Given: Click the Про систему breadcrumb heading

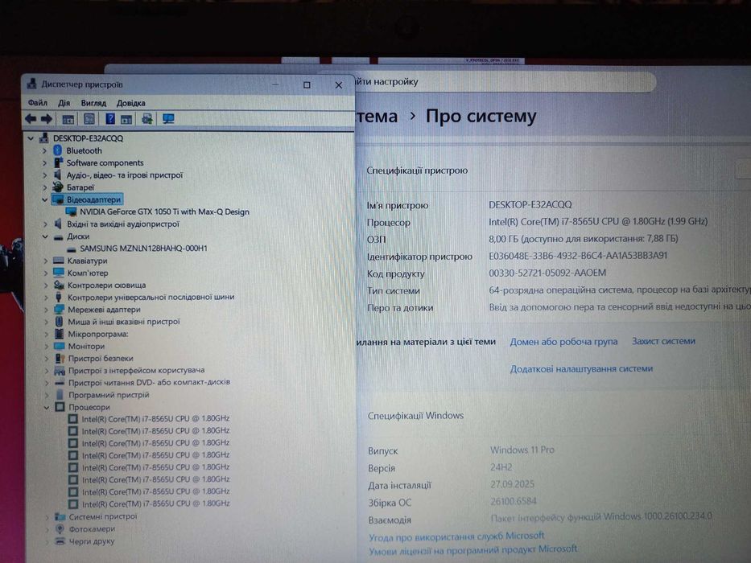Looking at the screenshot, I should [481, 117].
